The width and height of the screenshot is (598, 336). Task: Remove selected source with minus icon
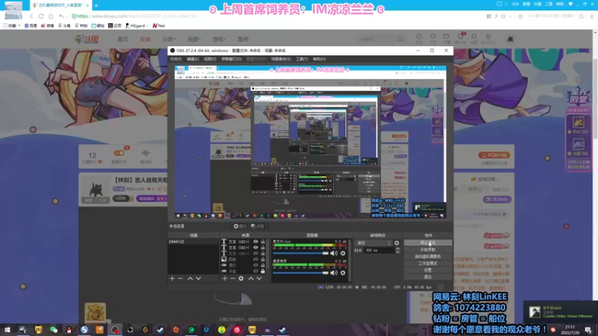[232, 279]
